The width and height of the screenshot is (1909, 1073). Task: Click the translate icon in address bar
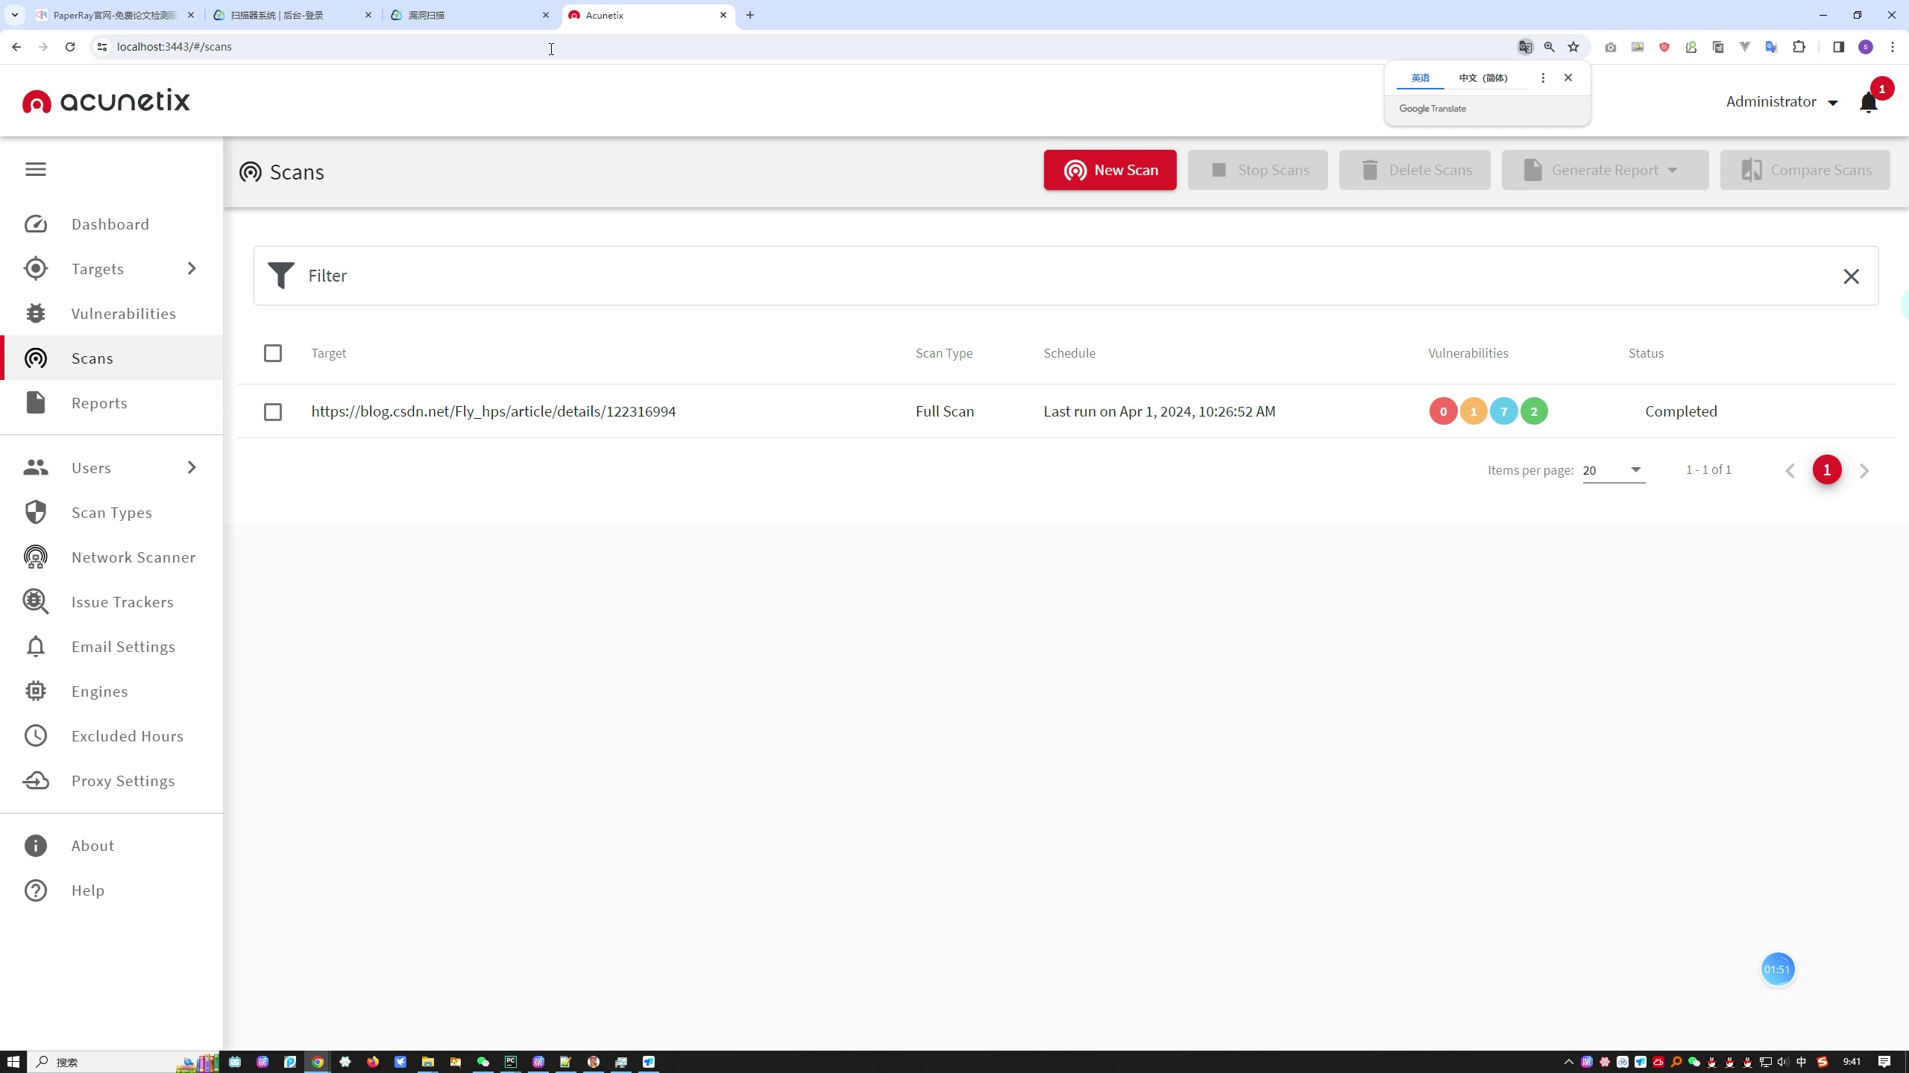click(x=1525, y=47)
